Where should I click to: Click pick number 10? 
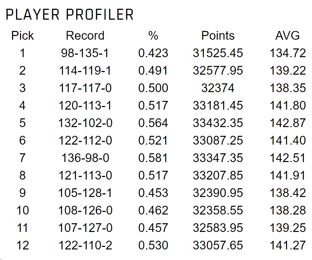23,210
